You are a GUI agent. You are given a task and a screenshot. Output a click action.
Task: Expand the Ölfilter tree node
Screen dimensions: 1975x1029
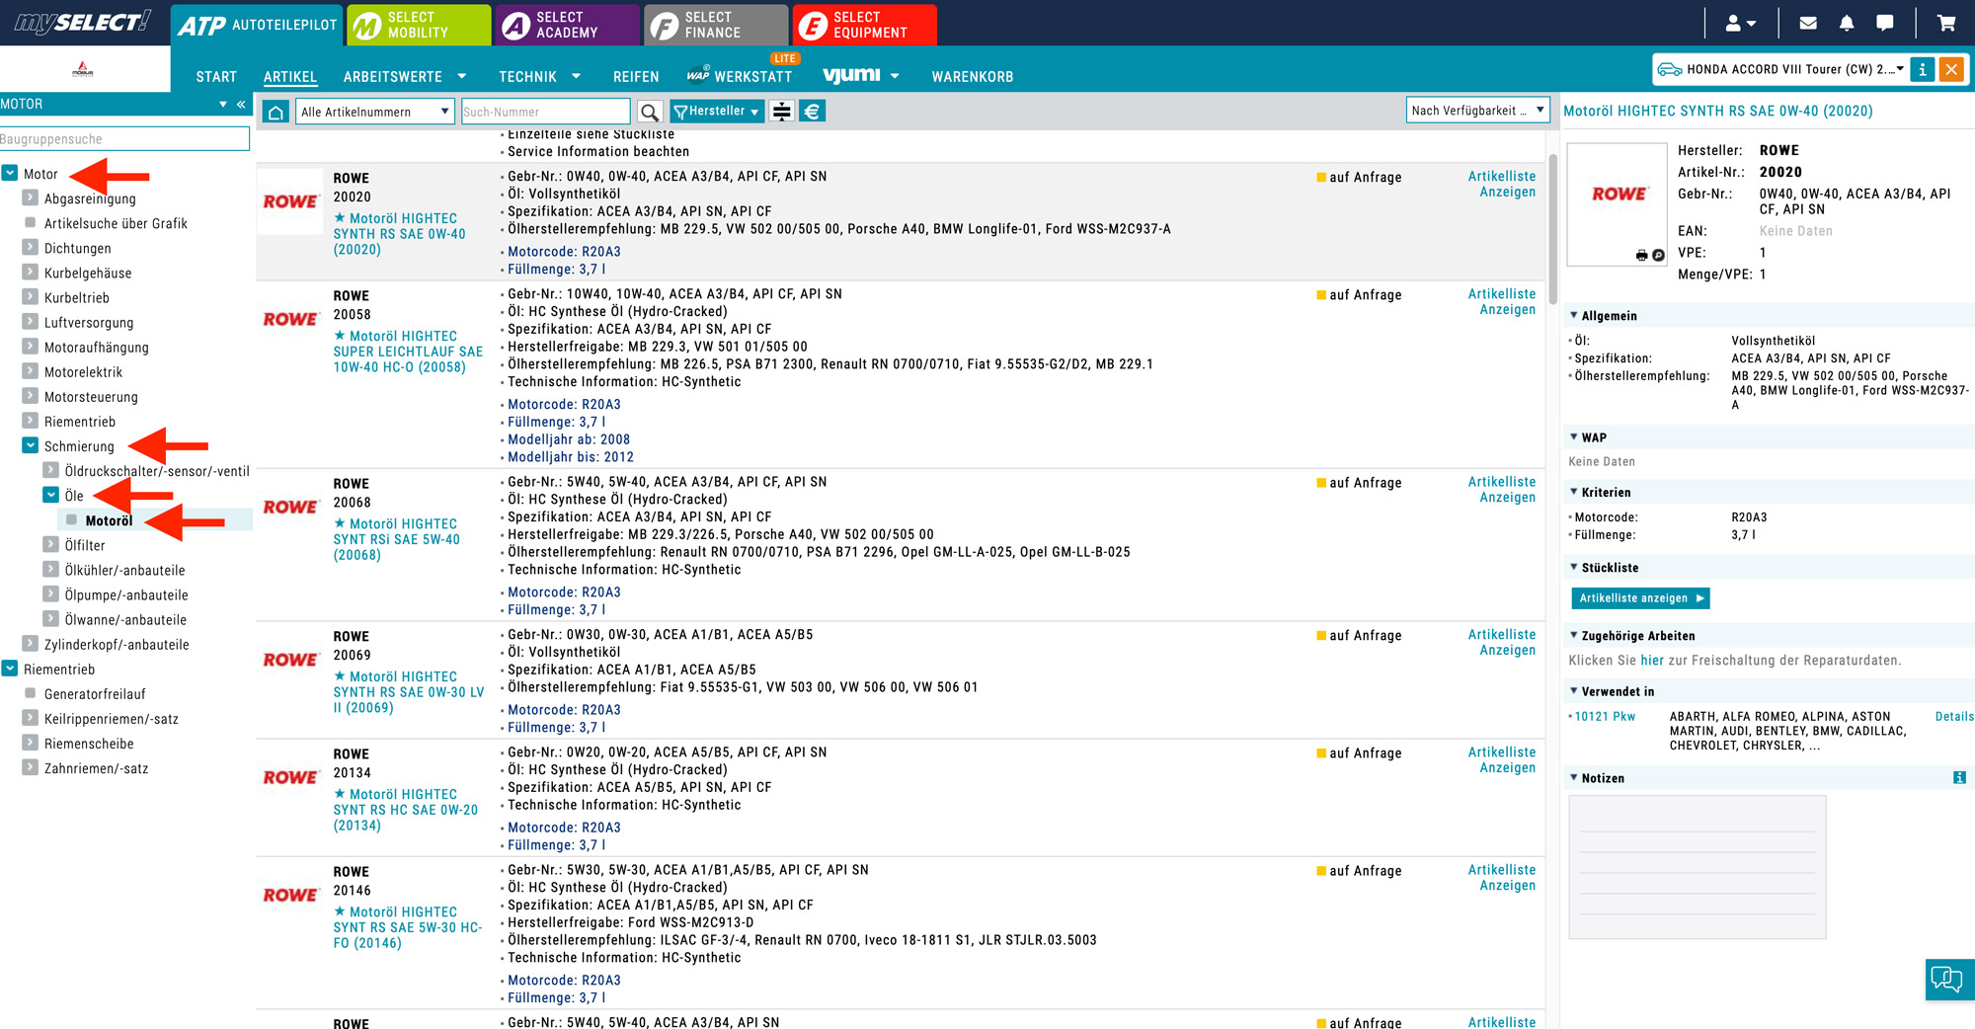51,544
